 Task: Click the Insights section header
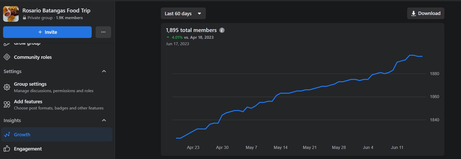click(x=12, y=120)
